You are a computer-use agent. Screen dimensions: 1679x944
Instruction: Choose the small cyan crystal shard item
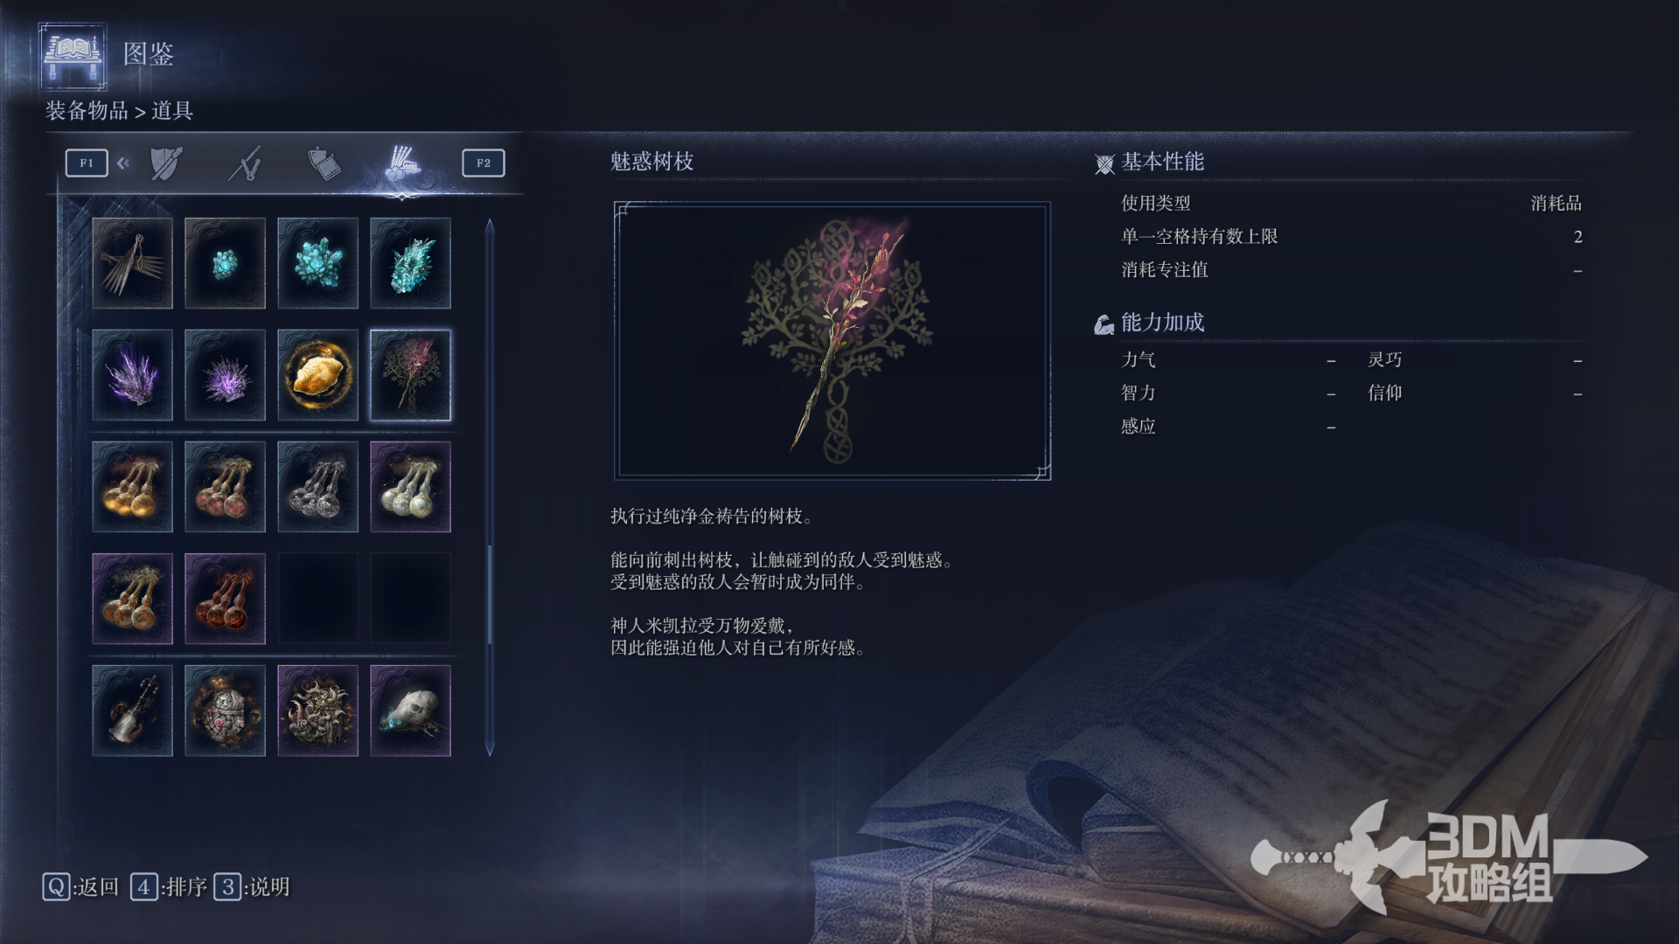225,263
